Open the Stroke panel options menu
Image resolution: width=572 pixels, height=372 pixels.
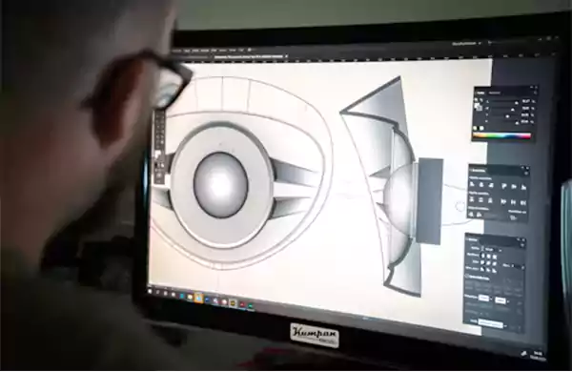coord(522,245)
